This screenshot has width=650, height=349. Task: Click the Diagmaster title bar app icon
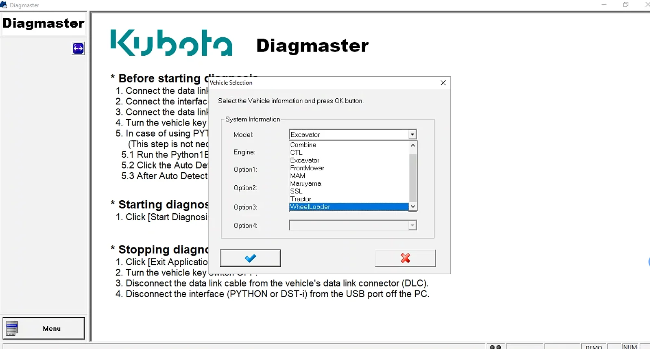pos(4,5)
